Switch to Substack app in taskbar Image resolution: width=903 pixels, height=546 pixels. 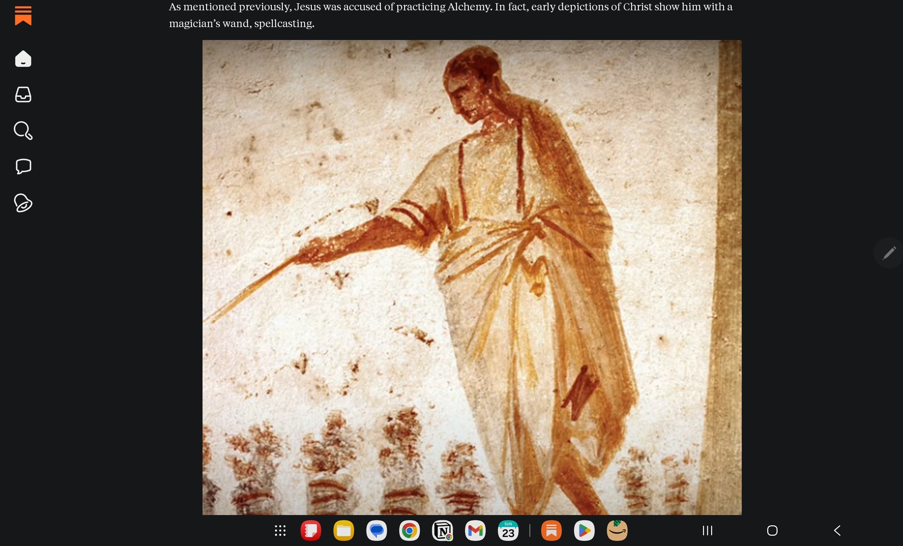pos(551,530)
